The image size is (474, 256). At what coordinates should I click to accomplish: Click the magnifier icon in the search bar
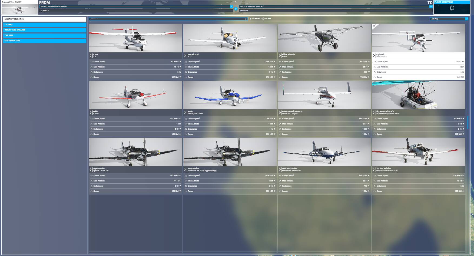[246, 19]
